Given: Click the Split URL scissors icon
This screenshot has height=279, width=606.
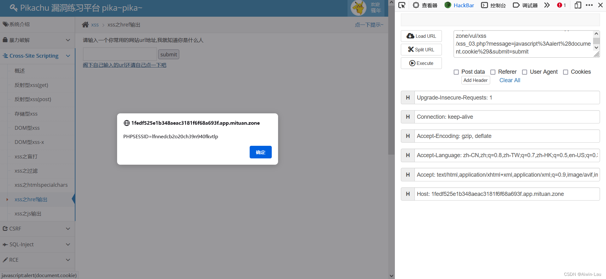Looking at the screenshot, I should pyautogui.click(x=411, y=49).
